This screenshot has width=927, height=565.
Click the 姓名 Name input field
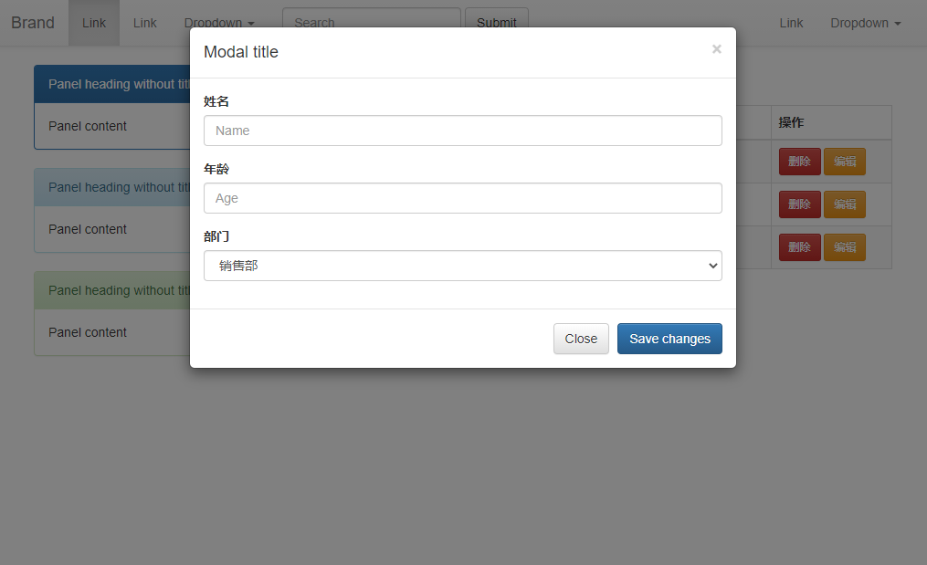(462, 131)
